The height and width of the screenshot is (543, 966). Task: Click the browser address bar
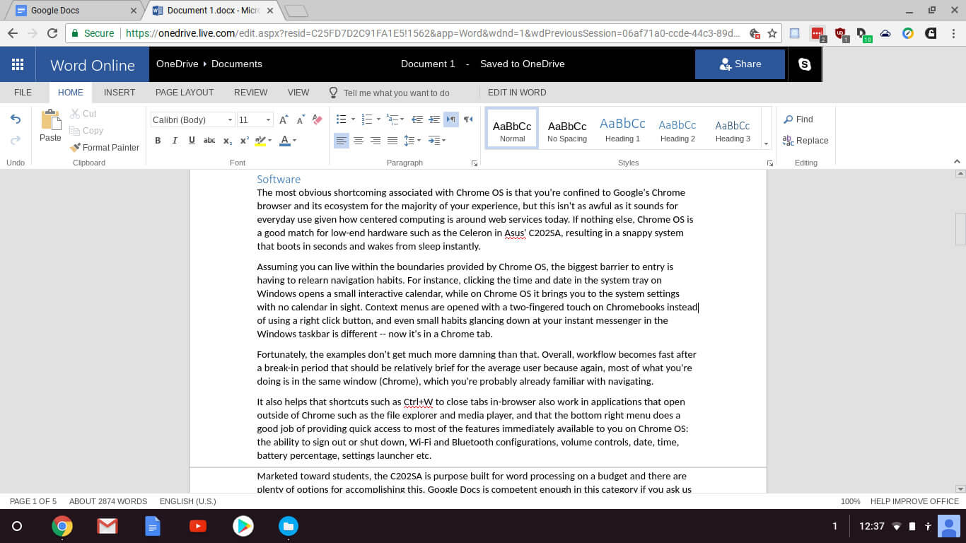pos(432,33)
